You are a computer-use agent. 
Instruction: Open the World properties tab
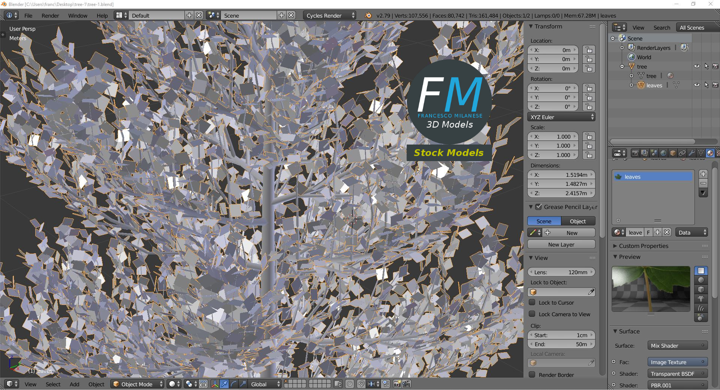(x=663, y=153)
